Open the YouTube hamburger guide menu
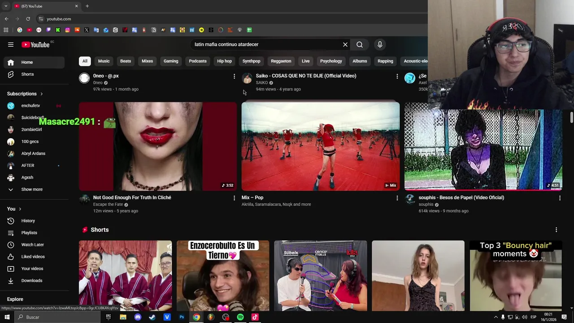574x323 pixels. (x=11, y=44)
